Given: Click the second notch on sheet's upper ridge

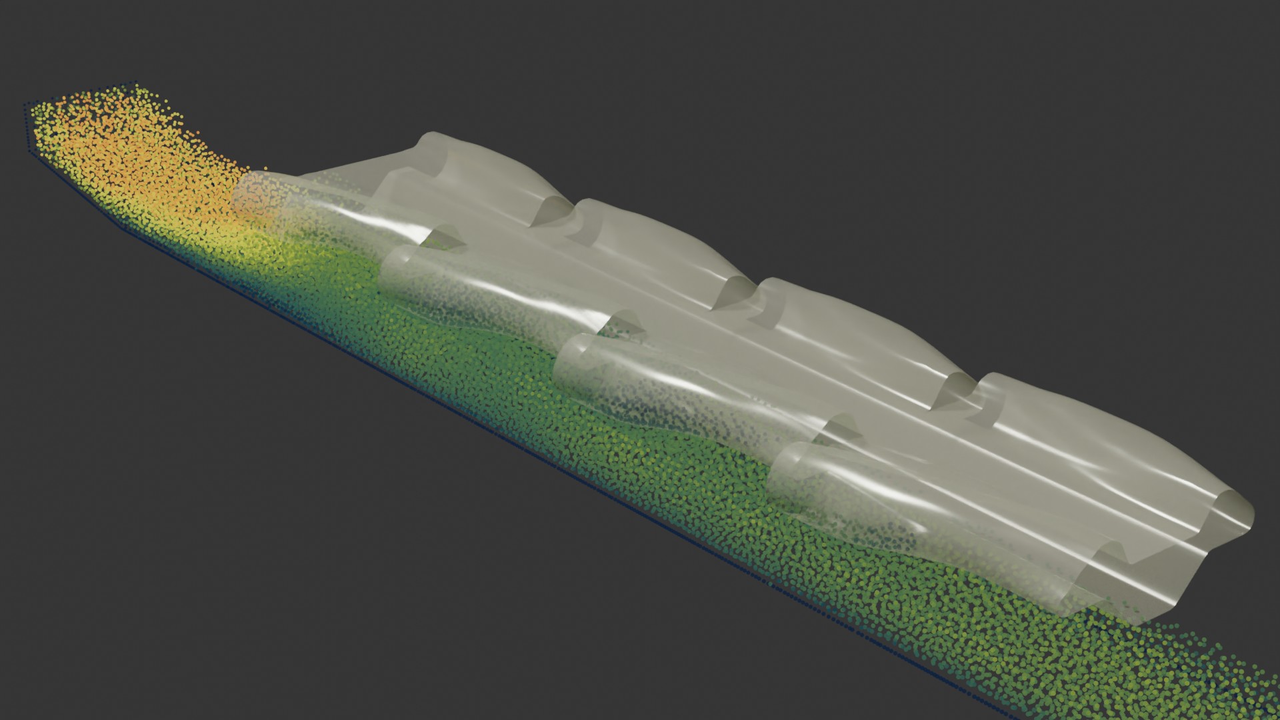Looking at the screenshot, I should (x=737, y=293).
